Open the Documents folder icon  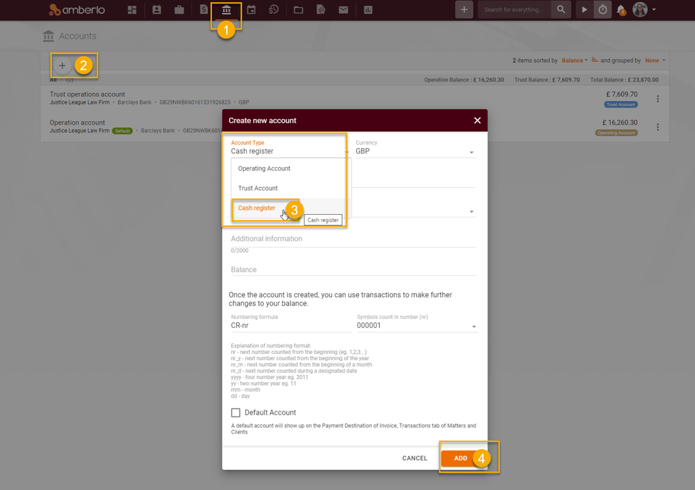[300, 9]
